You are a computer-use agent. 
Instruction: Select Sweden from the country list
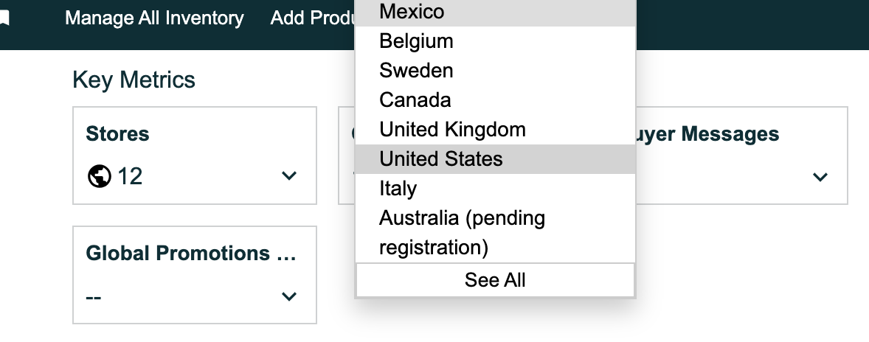495,70
